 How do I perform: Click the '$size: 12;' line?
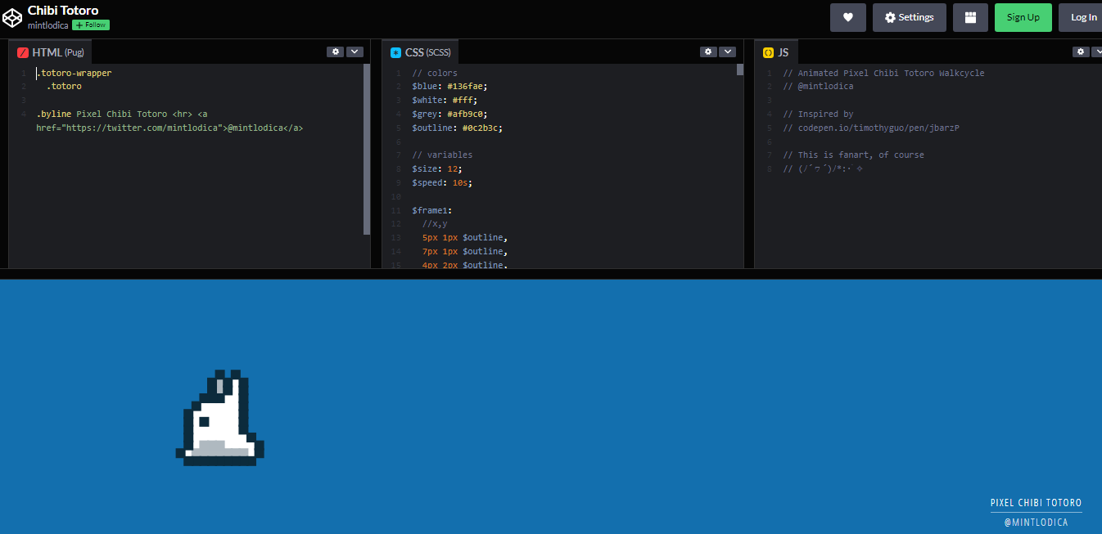[x=436, y=169]
